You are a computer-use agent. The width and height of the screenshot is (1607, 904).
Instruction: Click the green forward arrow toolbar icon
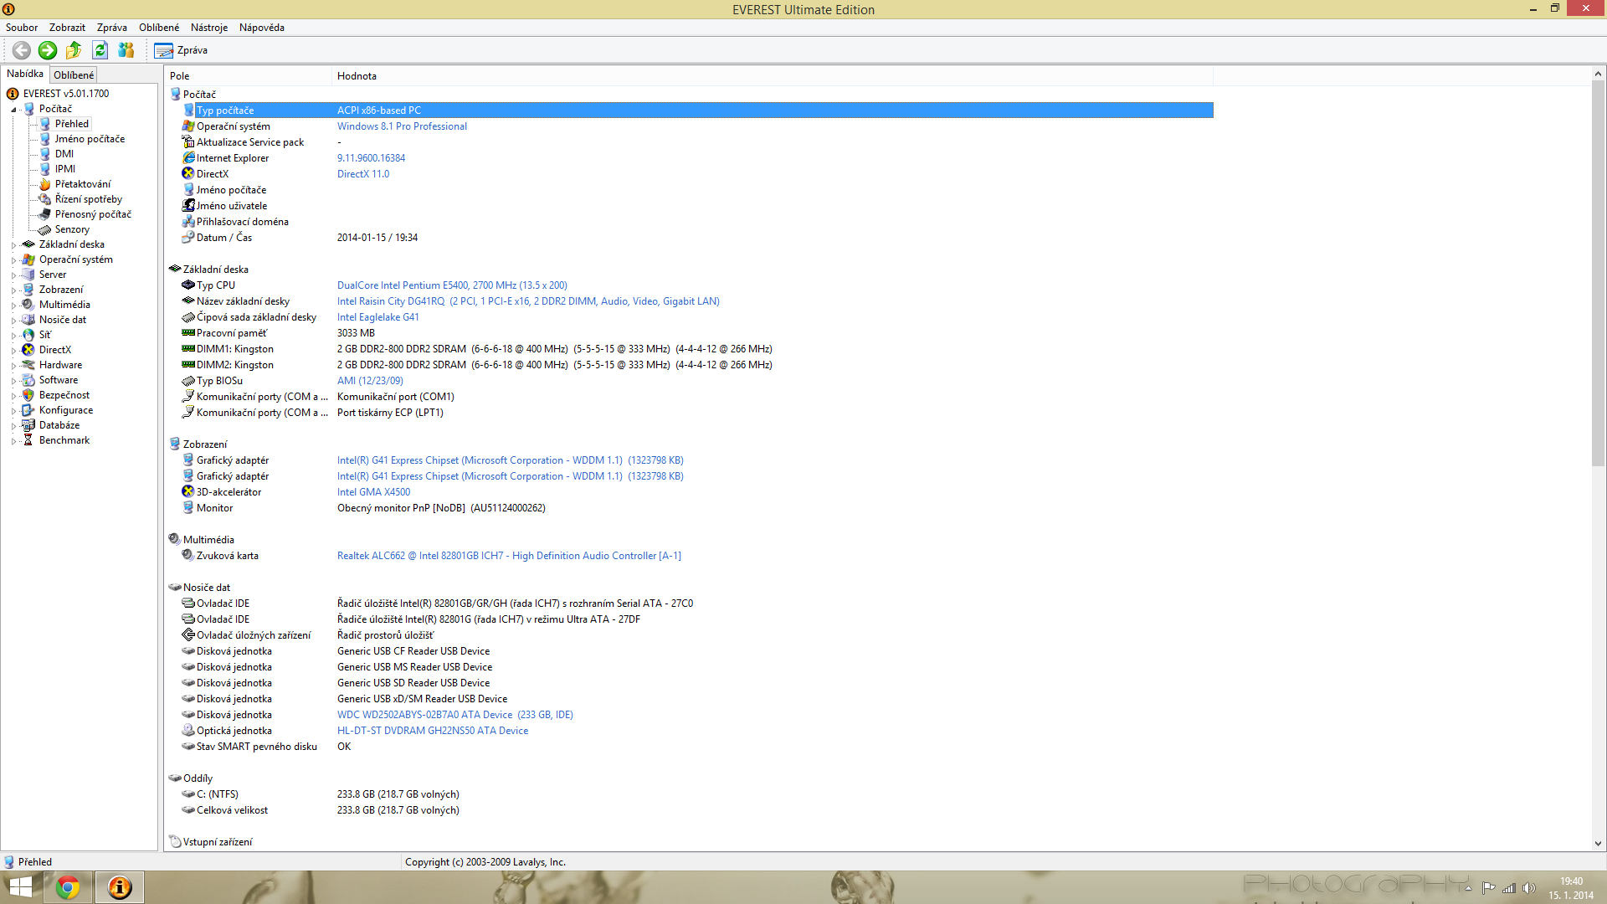pos(48,50)
